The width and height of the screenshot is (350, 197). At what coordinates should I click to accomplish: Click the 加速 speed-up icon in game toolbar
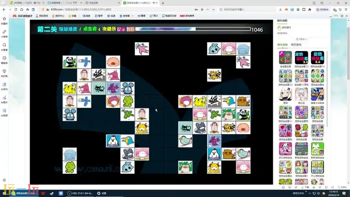click(111, 16)
